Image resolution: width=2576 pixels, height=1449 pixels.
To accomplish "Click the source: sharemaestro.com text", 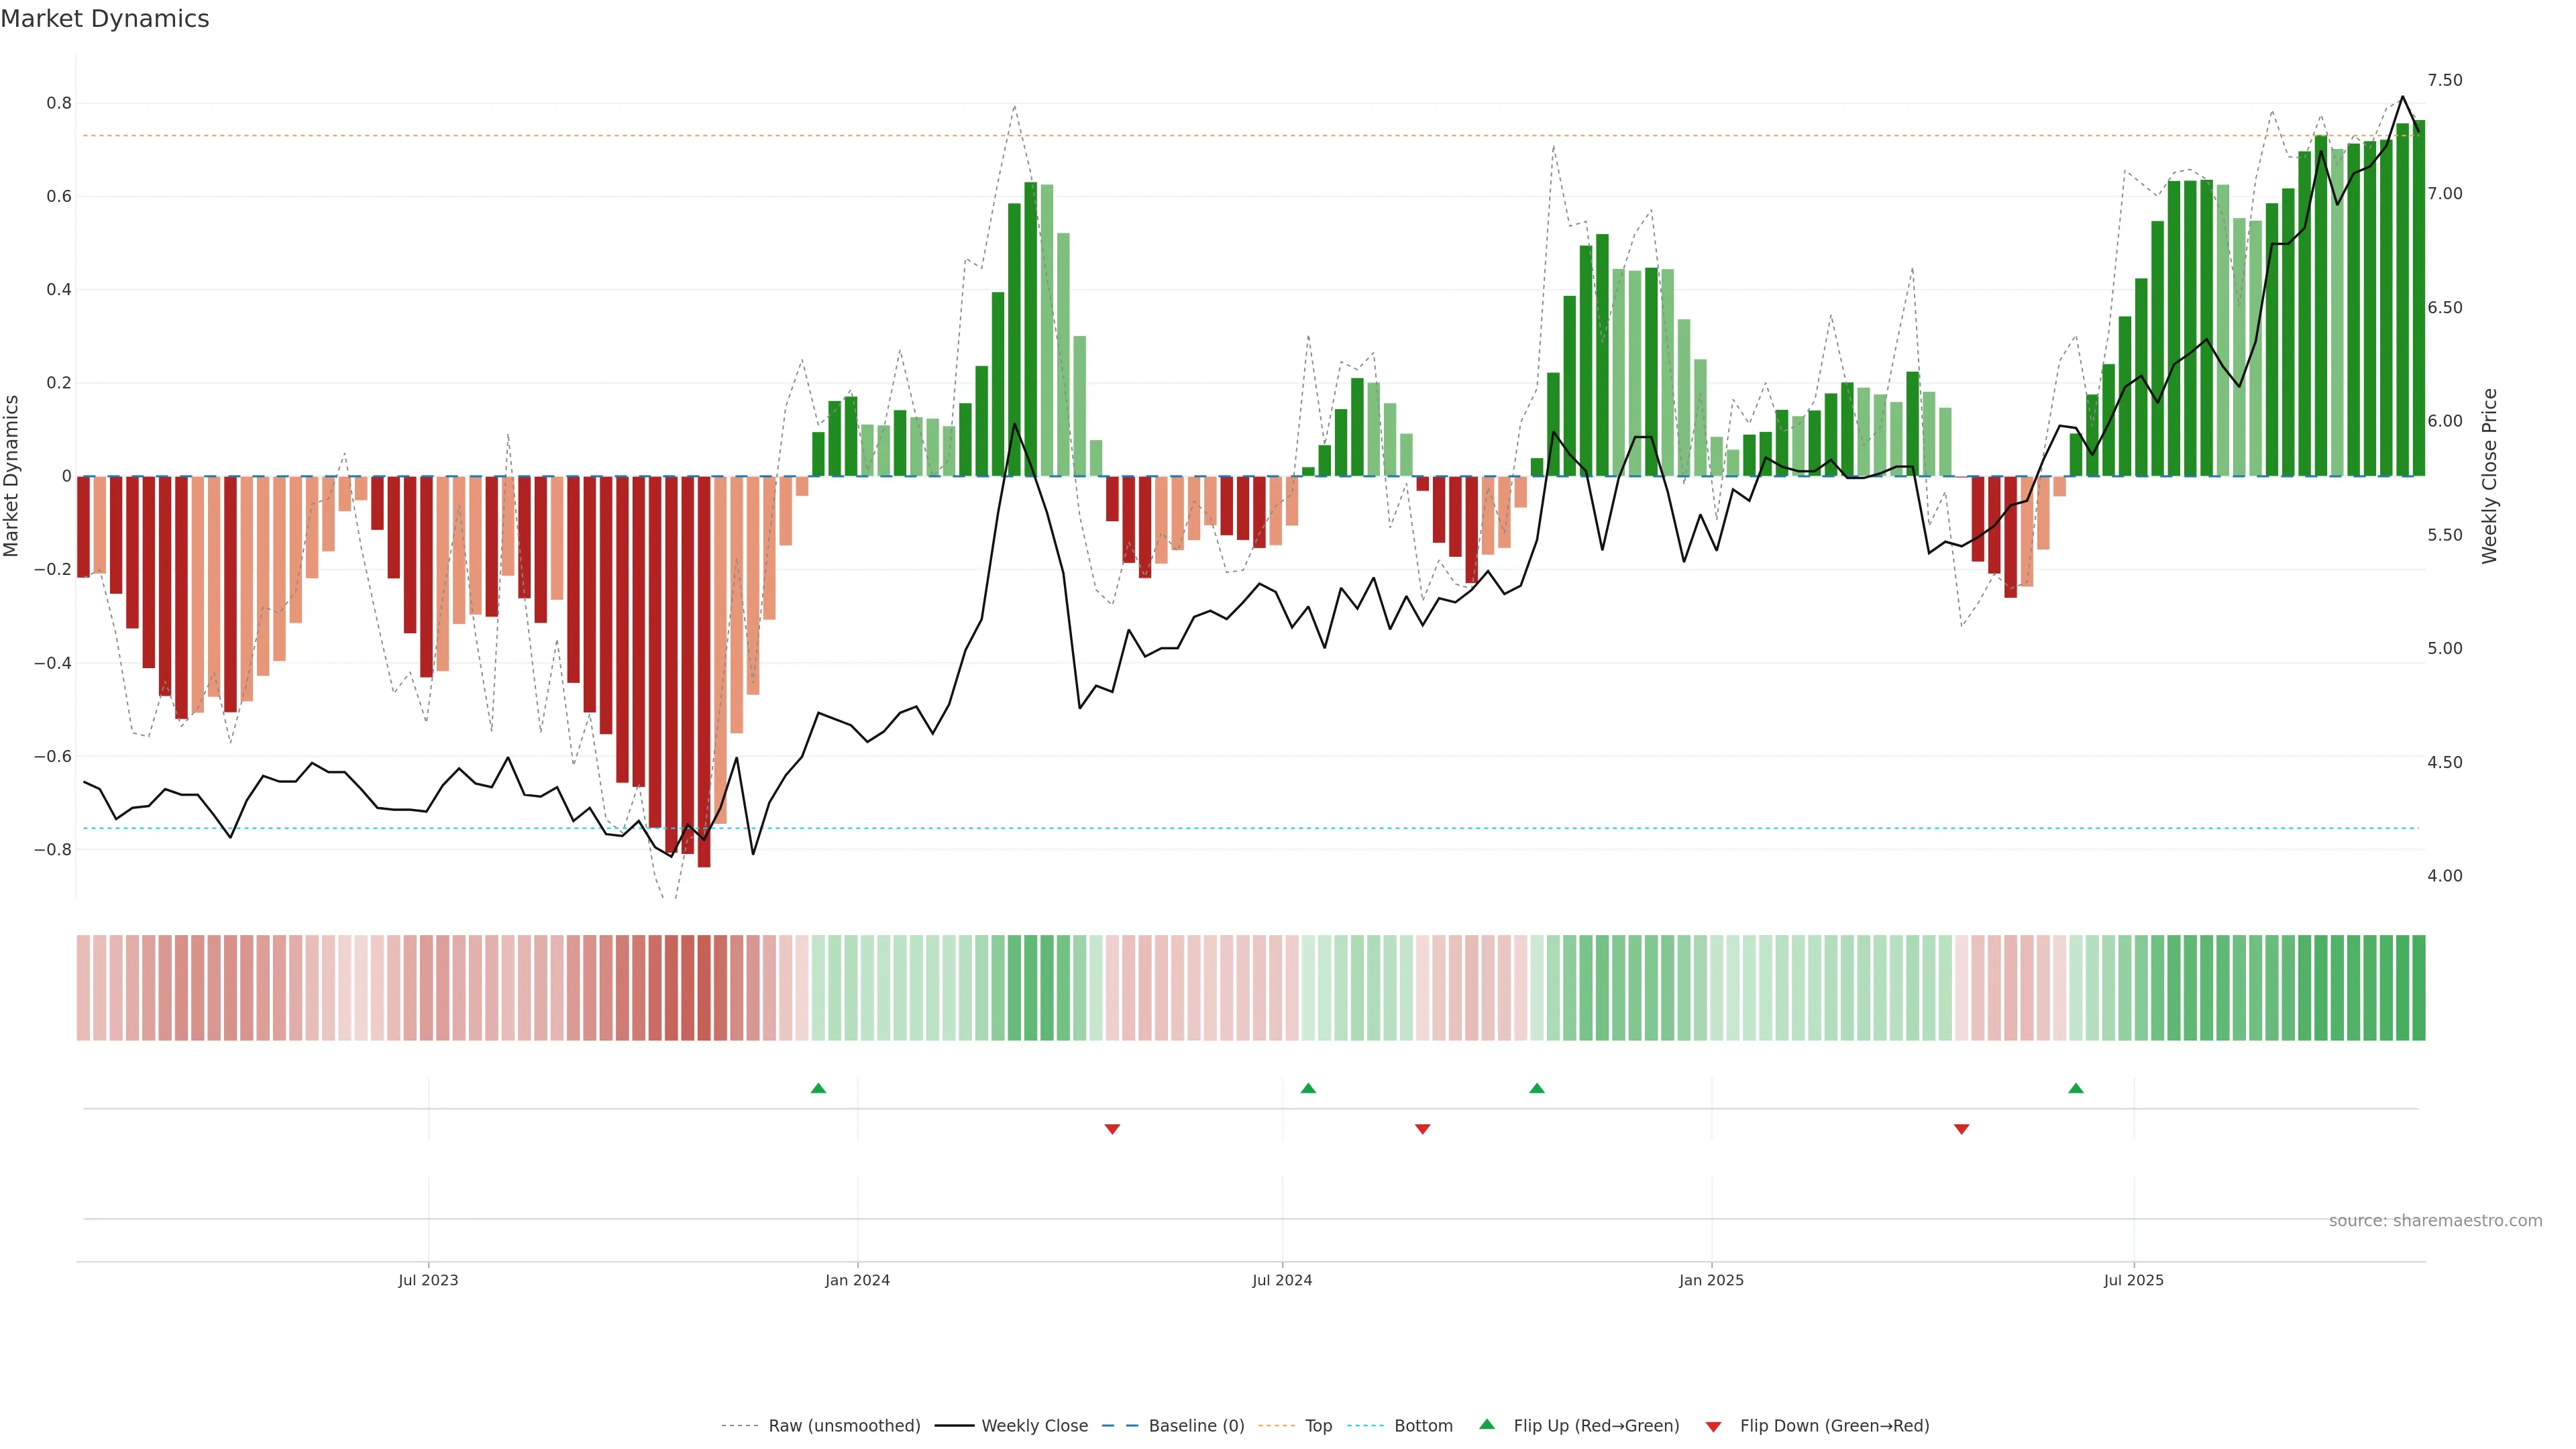I will click(x=2435, y=1221).
